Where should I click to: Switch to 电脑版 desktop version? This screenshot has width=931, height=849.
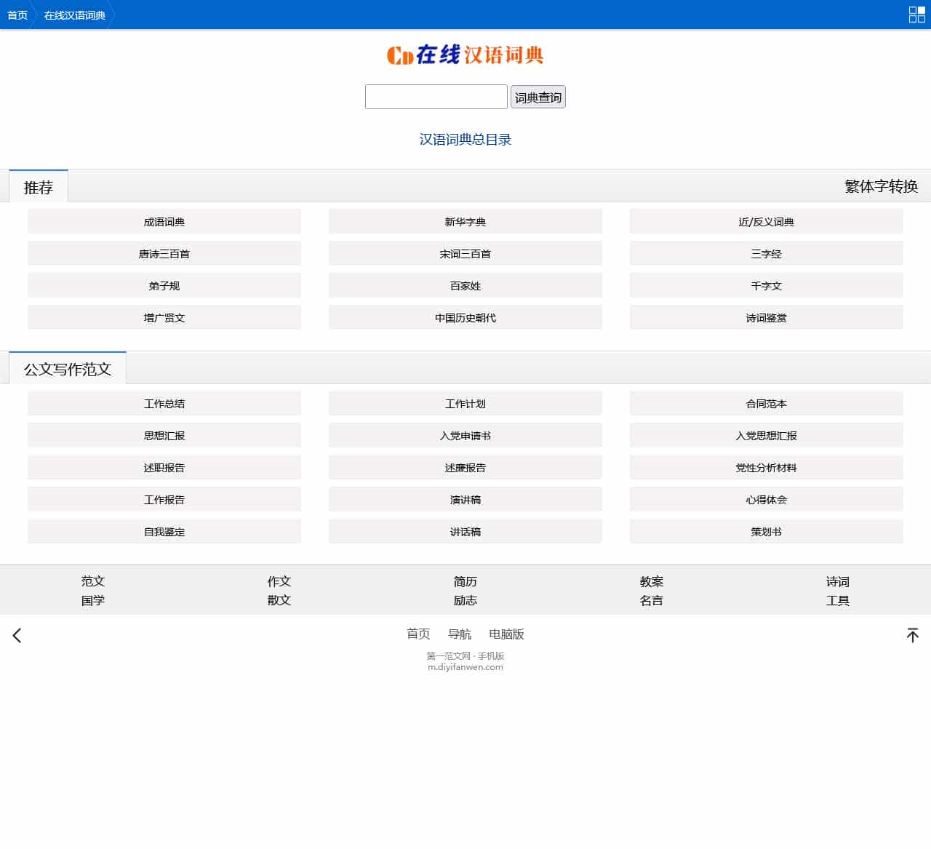pyautogui.click(x=506, y=634)
